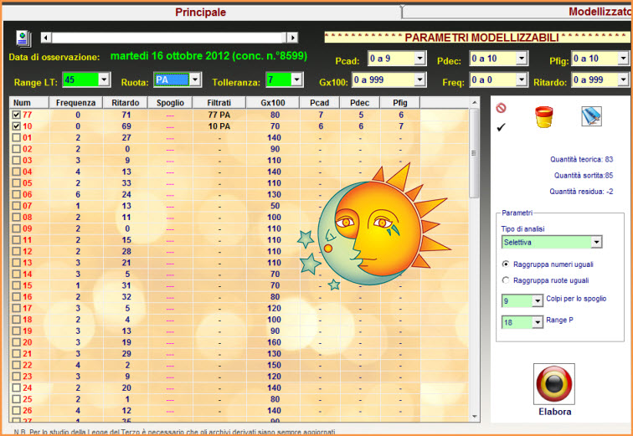
Task: Switch to the Modellizzato tab
Action: (599, 12)
